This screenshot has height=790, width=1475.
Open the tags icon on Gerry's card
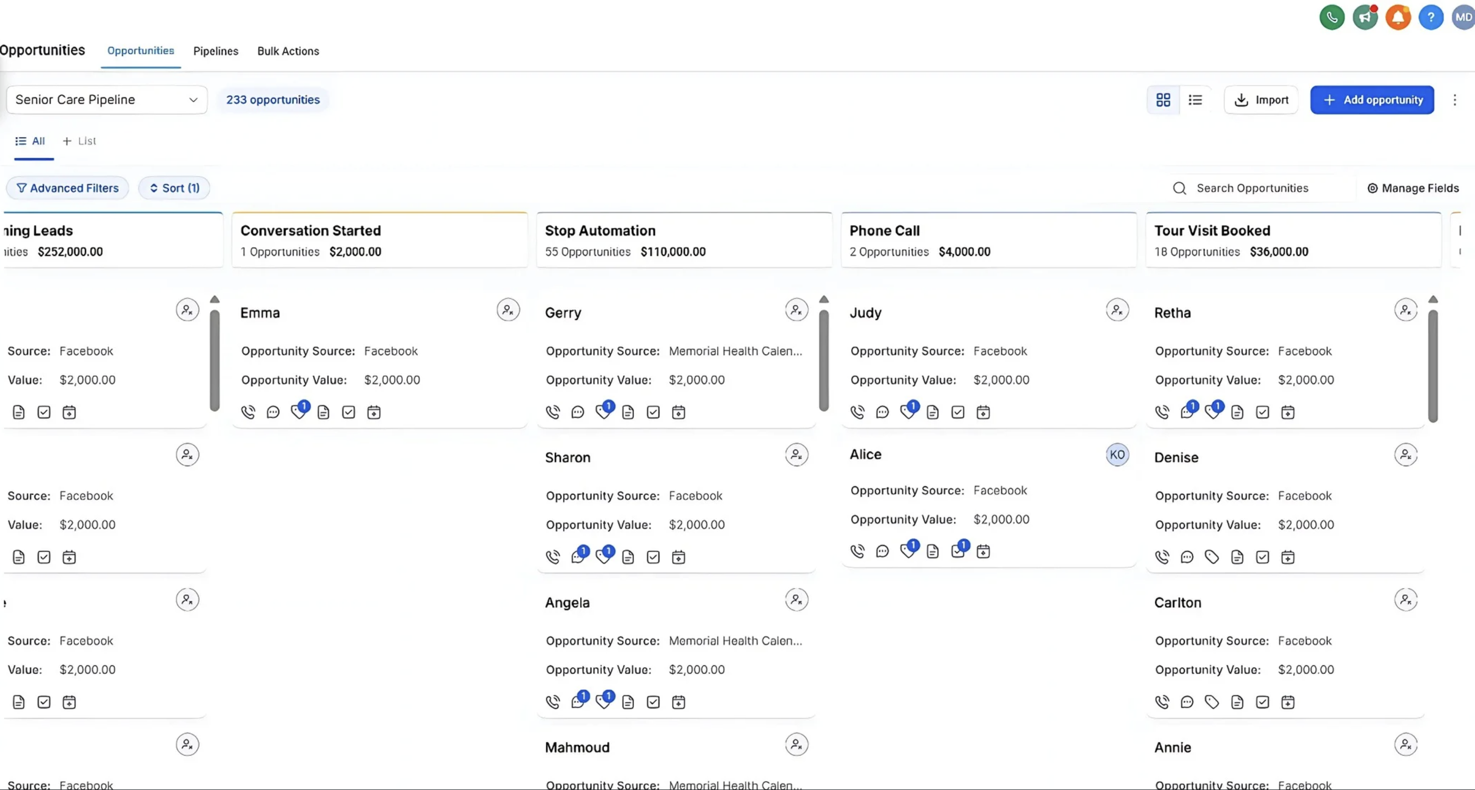coord(603,411)
